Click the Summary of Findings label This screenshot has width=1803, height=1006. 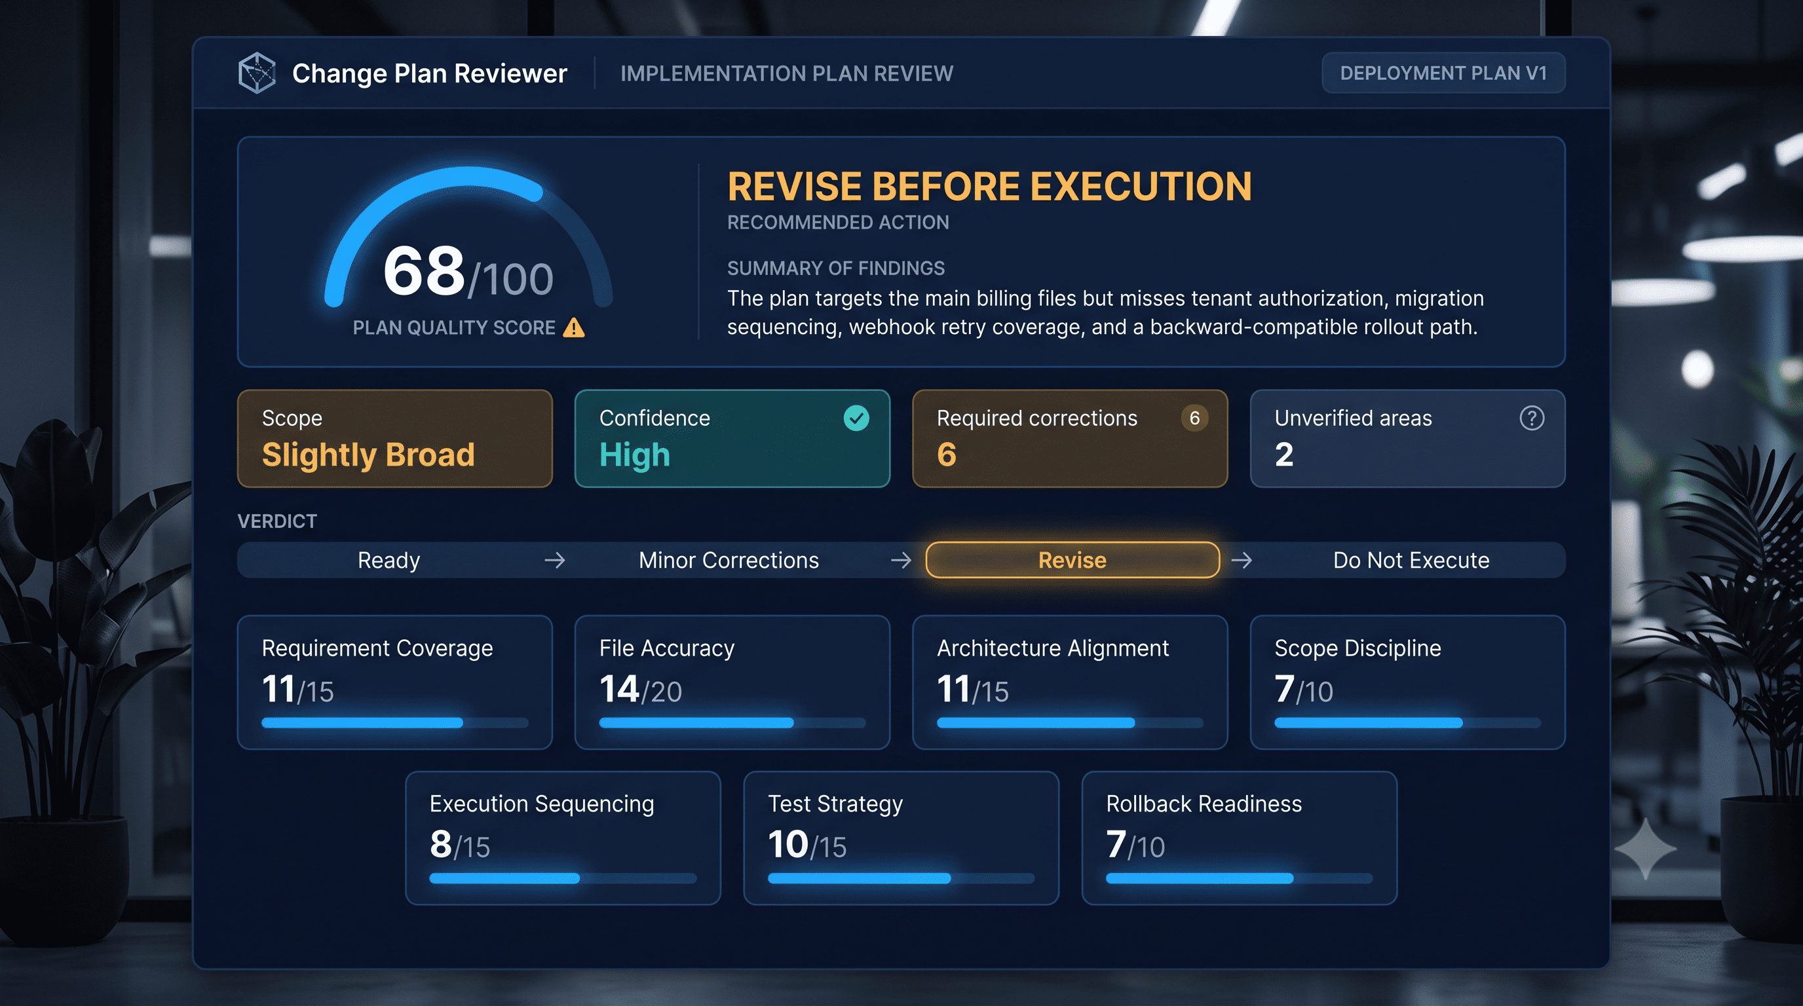click(x=836, y=268)
